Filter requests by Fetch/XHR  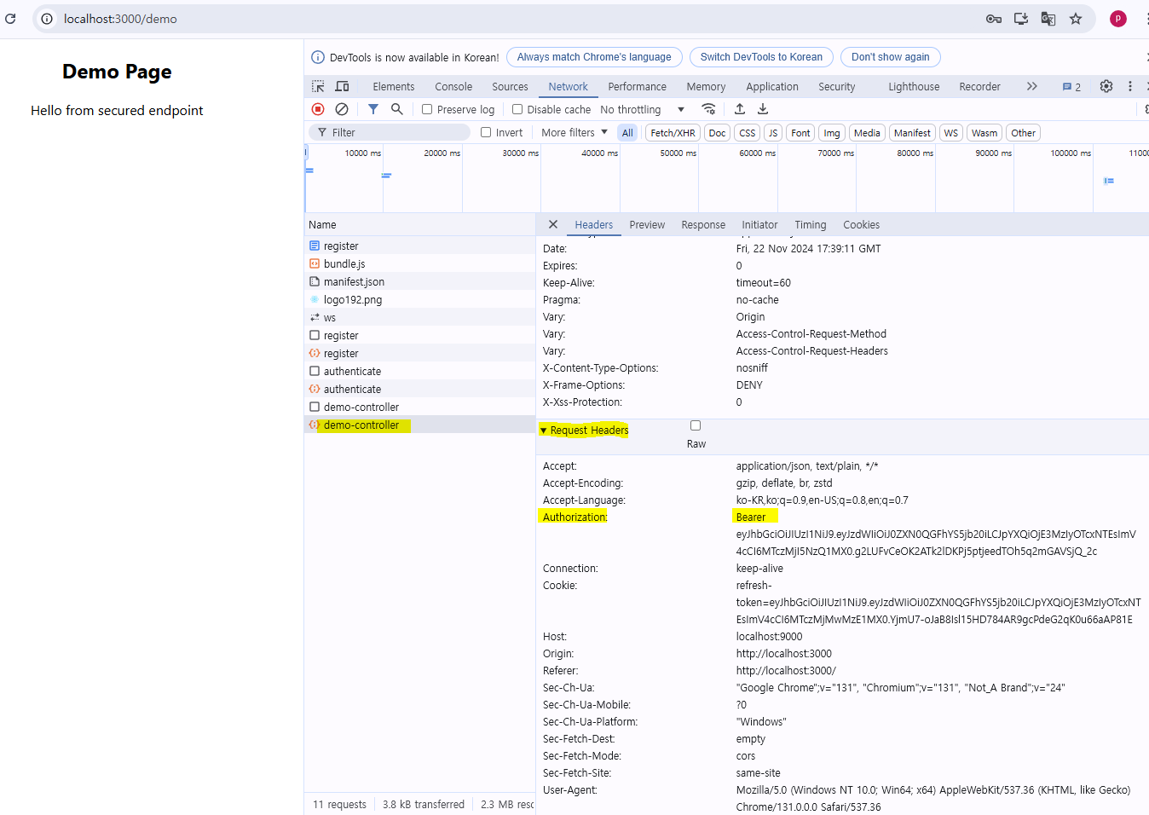click(673, 133)
